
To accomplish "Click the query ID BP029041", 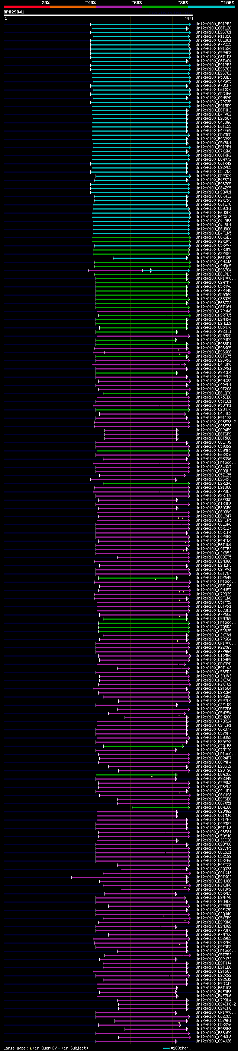I will pyautogui.click(x=14, y=12).
